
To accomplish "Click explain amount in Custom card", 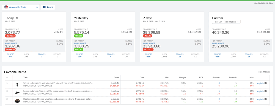I will (218, 43).
